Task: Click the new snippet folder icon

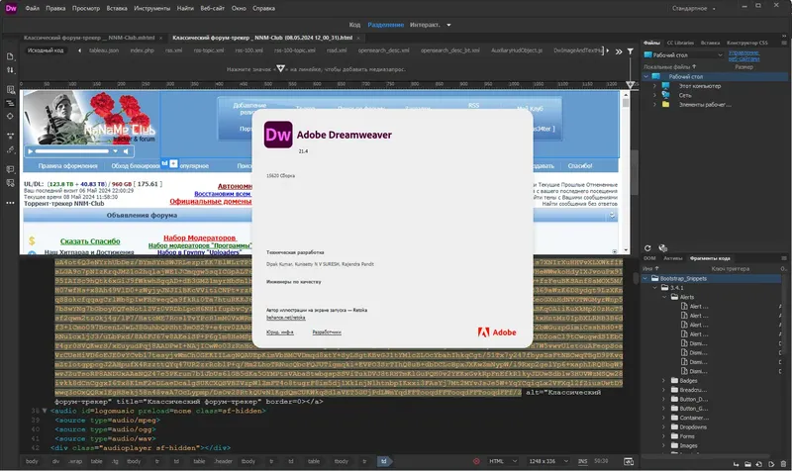Action: point(747,464)
